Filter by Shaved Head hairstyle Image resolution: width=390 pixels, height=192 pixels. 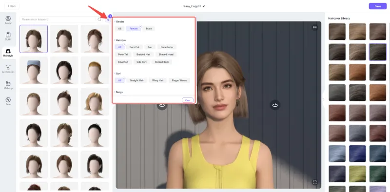(166, 55)
